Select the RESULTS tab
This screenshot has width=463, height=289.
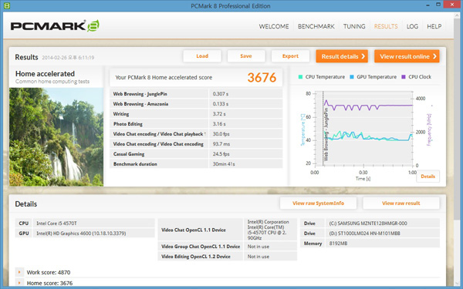click(386, 26)
